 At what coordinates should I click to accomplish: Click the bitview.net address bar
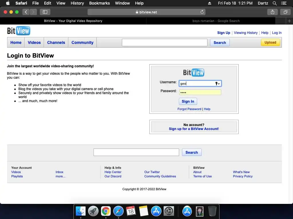146,12
